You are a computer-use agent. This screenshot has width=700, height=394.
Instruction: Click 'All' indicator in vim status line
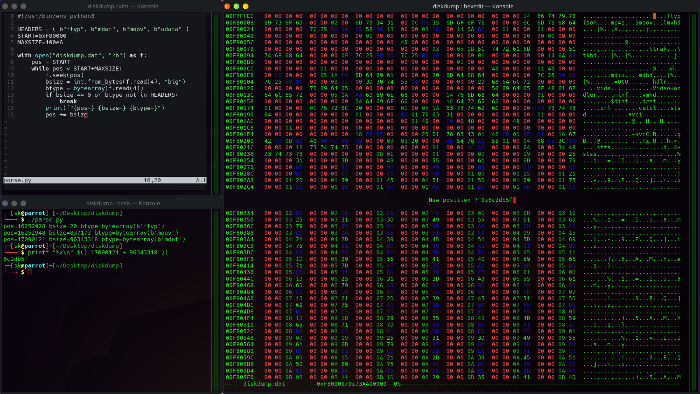click(x=201, y=180)
